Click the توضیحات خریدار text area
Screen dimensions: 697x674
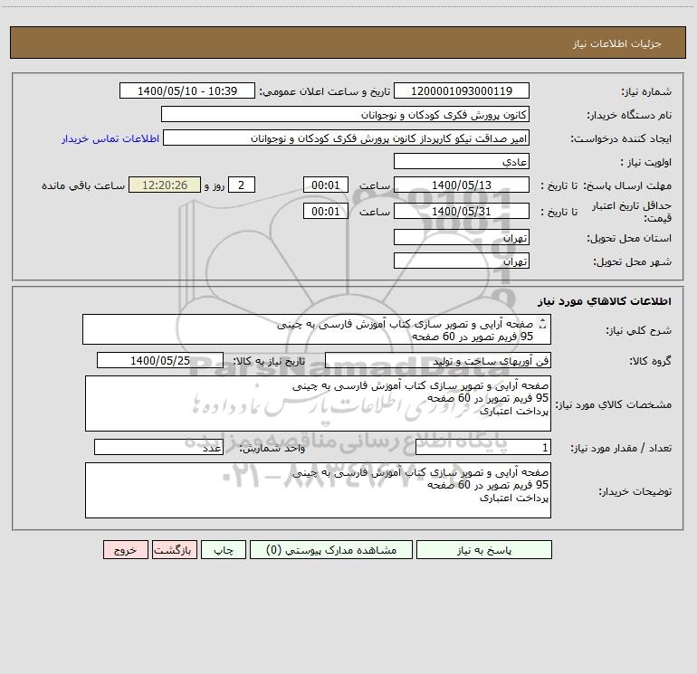[318, 490]
